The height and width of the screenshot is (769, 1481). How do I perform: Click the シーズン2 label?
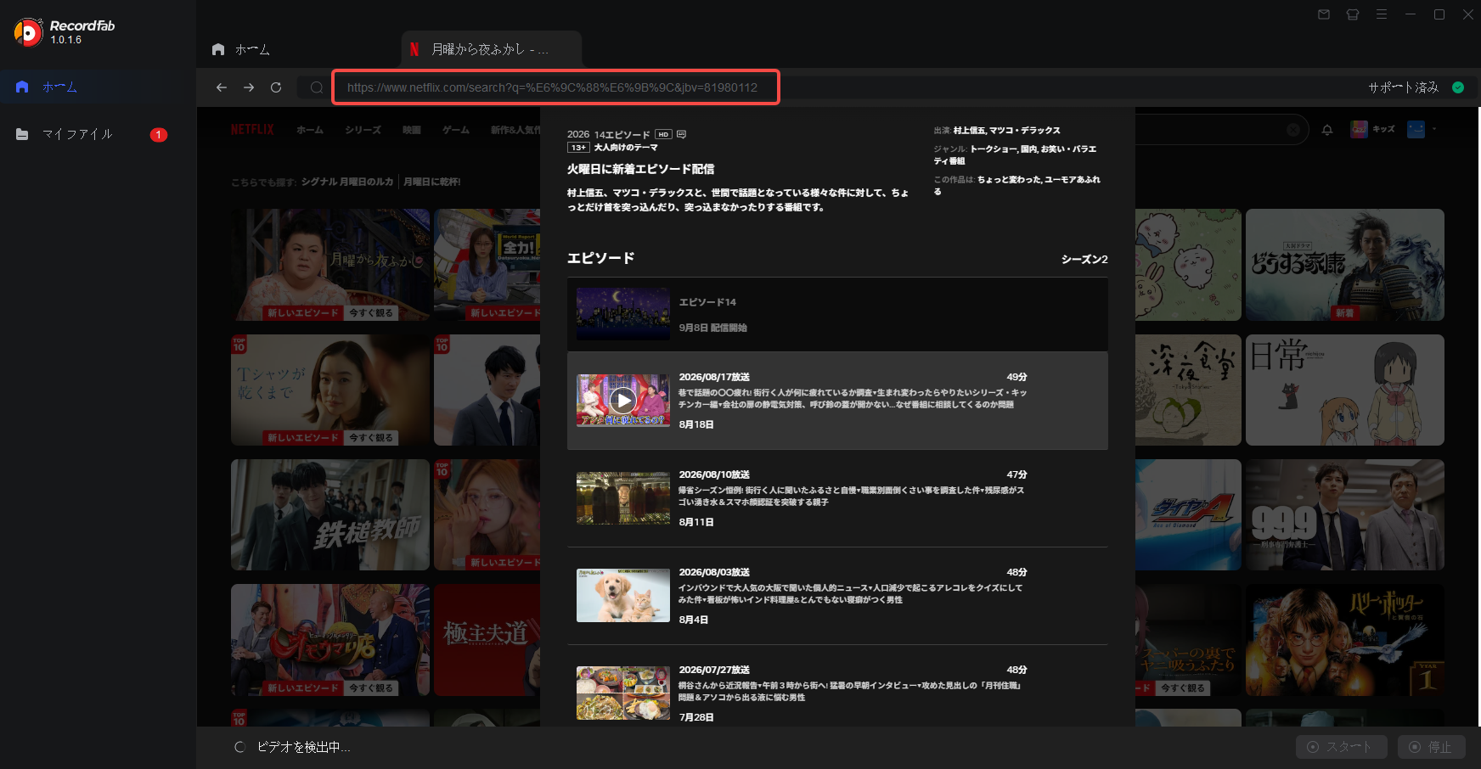tap(1084, 260)
